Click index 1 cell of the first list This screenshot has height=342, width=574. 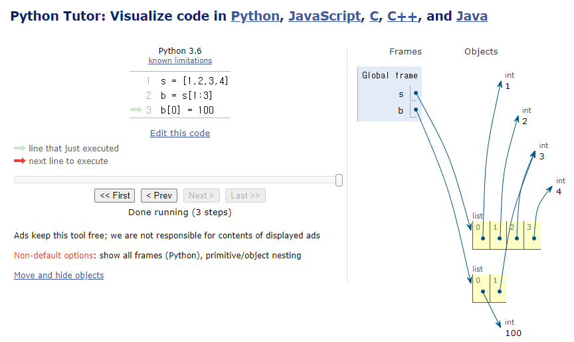click(x=498, y=235)
